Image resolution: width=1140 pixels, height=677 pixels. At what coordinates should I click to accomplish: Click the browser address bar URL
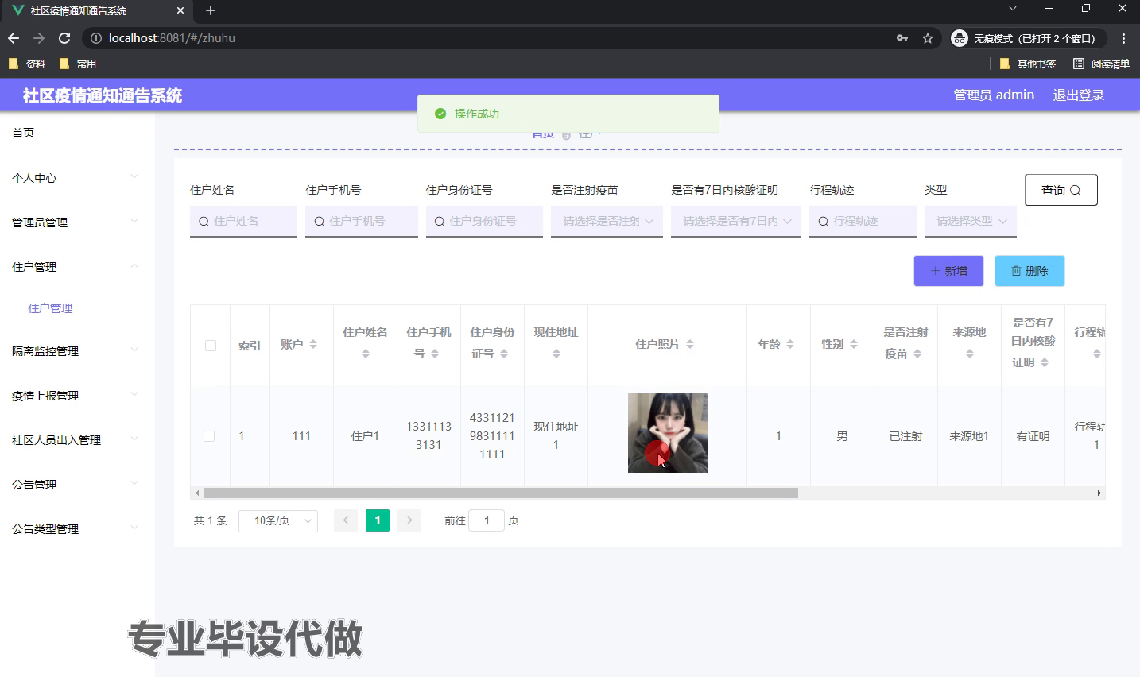pyautogui.click(x=172, y=38)
